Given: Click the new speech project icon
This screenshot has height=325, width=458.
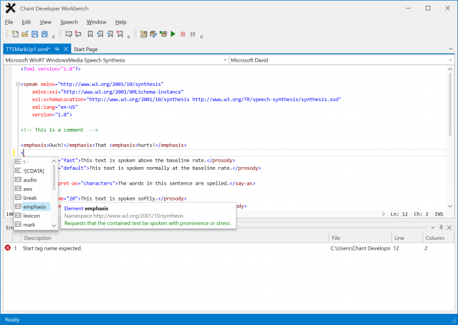Looking at the screenshot, I should point(143,34).
